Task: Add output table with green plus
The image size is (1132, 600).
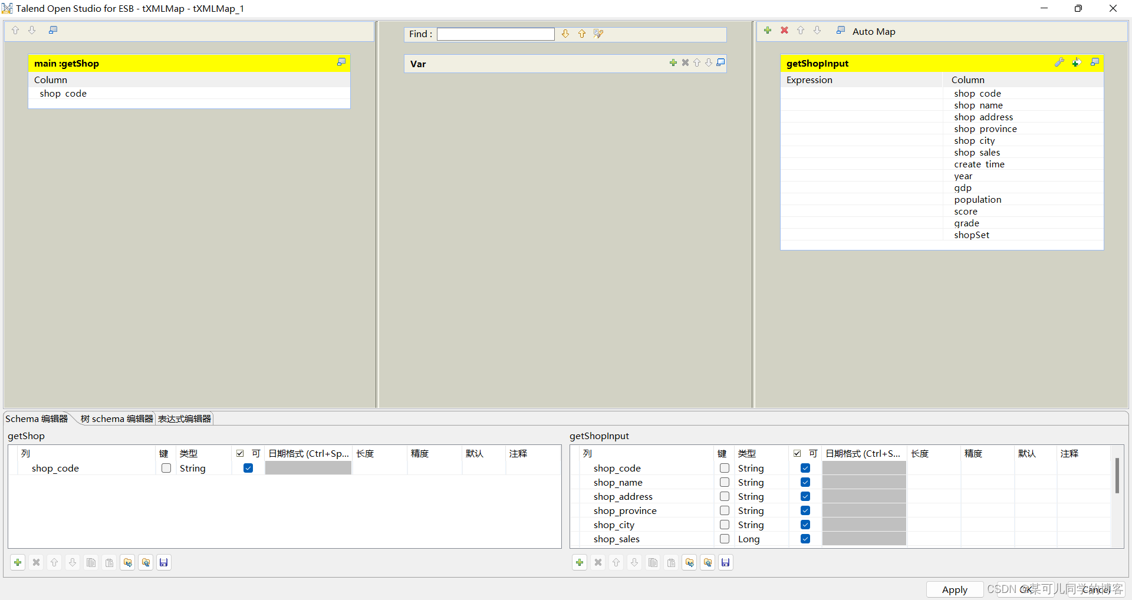Action: pos(768,30)
